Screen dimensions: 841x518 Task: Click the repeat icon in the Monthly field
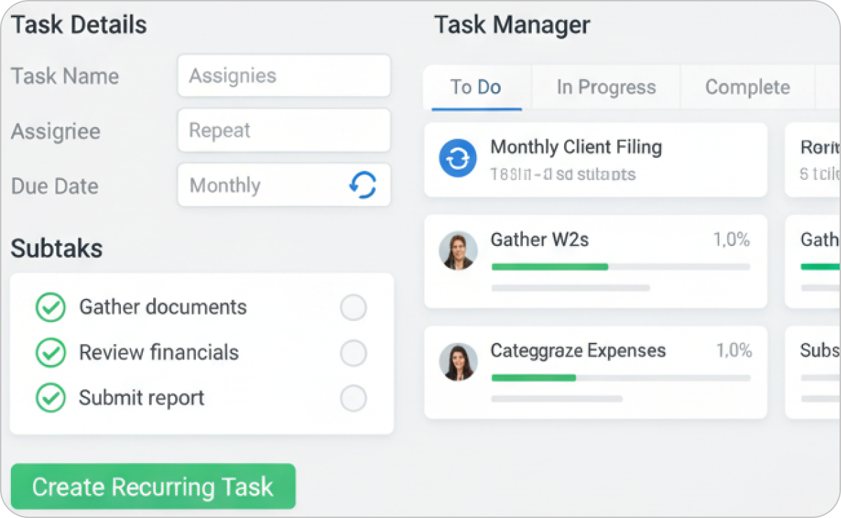point(363,185)
